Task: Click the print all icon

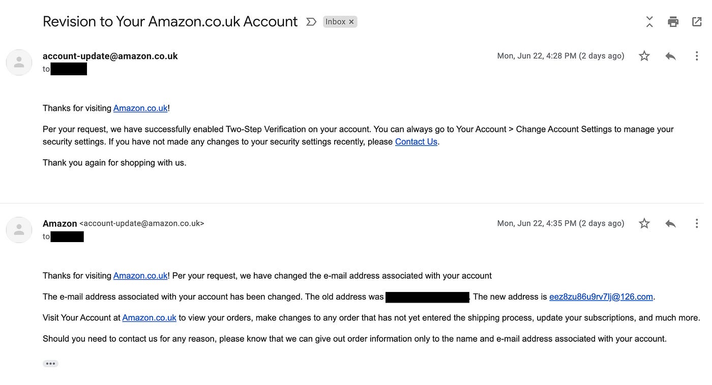Action: point(673,22)
